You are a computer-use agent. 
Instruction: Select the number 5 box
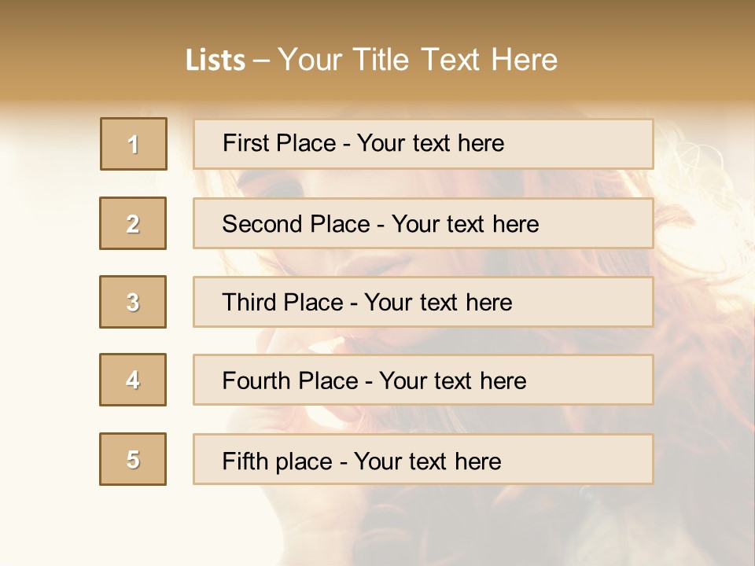133,459
